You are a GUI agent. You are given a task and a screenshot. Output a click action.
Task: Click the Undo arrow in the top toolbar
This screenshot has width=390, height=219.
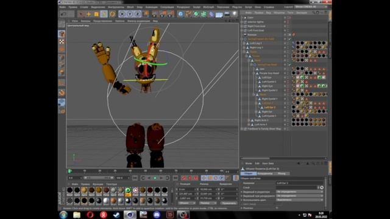pyautogui.click(x=63, y=14)
